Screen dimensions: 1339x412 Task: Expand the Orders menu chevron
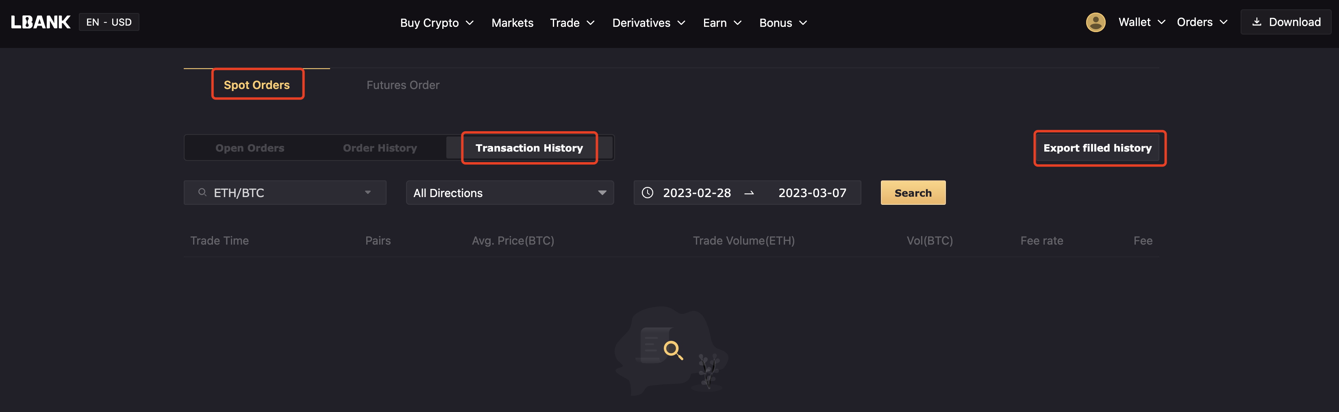[1223, 22]
